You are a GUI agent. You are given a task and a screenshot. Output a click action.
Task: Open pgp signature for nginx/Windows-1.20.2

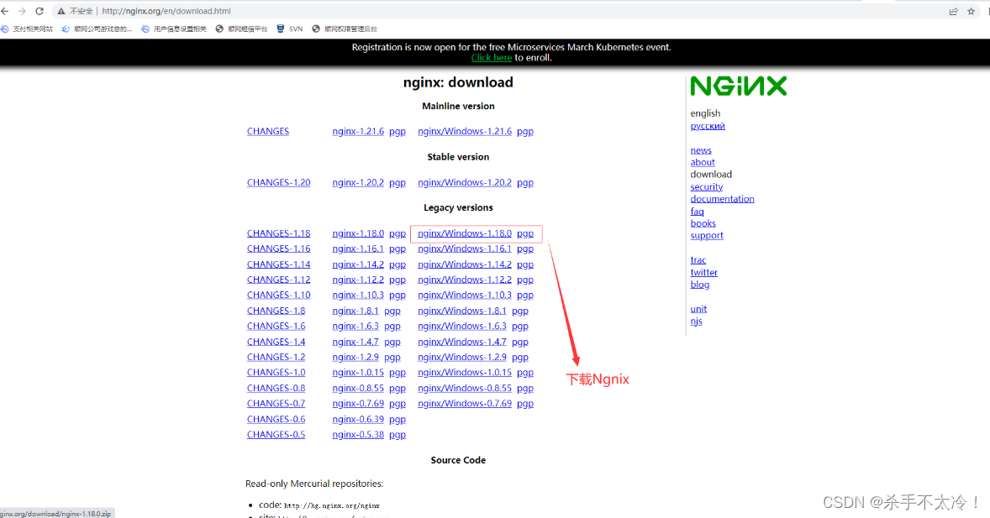click(525, 182)
